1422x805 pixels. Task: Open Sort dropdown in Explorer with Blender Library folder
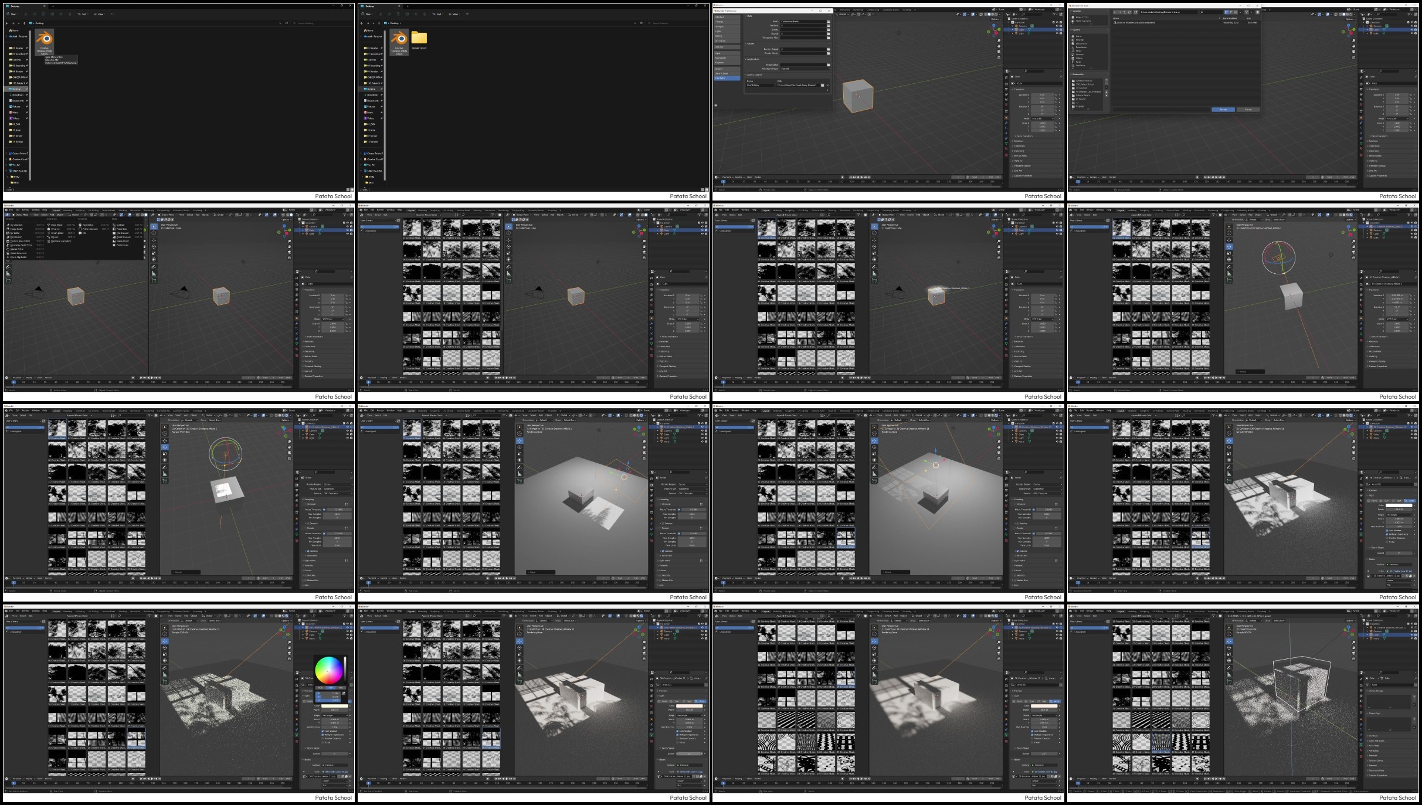(x=437, y=14)
